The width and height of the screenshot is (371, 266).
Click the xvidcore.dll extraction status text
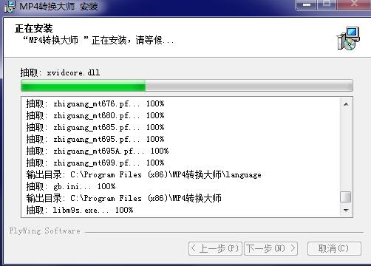[60, 72]
